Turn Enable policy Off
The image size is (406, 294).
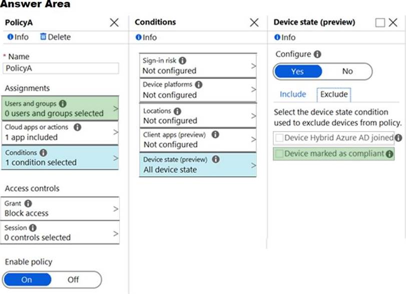click(x=73, y=279)
